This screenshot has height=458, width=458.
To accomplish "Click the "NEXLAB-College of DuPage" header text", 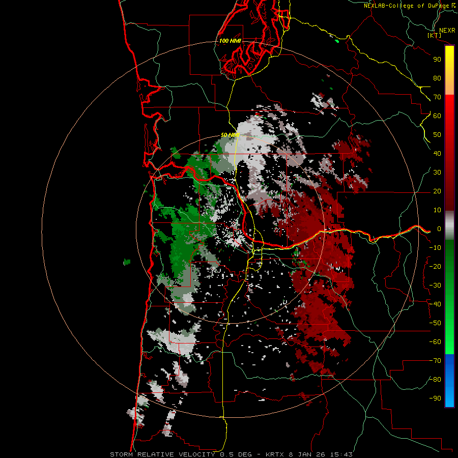I will pos(406,6).
